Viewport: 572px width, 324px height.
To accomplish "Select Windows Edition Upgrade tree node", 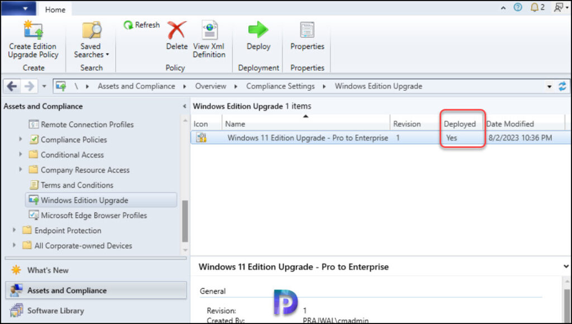I will 101,200.
